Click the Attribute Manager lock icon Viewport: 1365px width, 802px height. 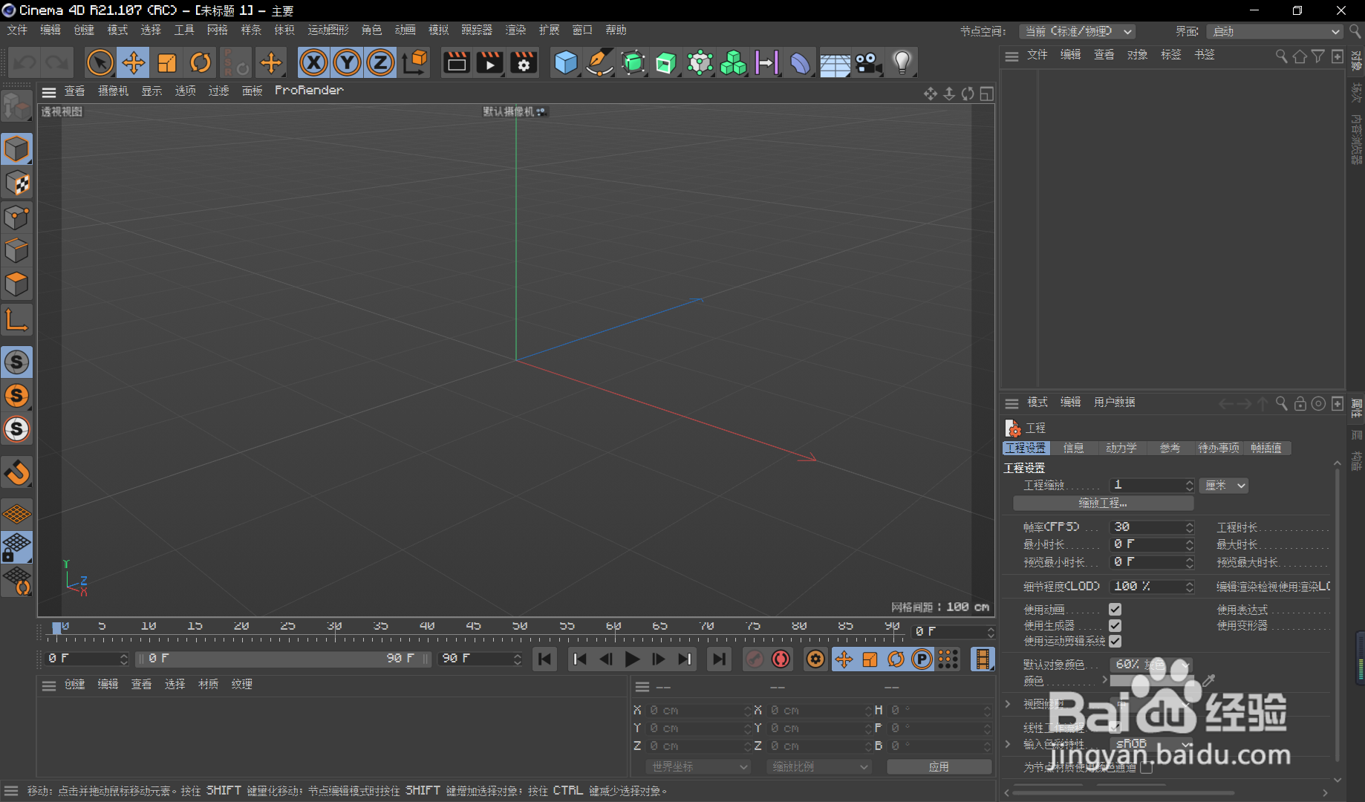point(1300,403)
